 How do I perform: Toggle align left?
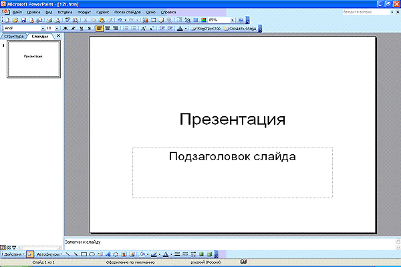pyautogui.click(x=100, y=28)
